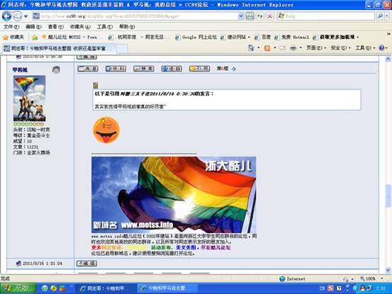Click the 浙大酷儿 rainbow flag signature banner
The height and width of the screenshot is (294, 392).
pos(174,195)
